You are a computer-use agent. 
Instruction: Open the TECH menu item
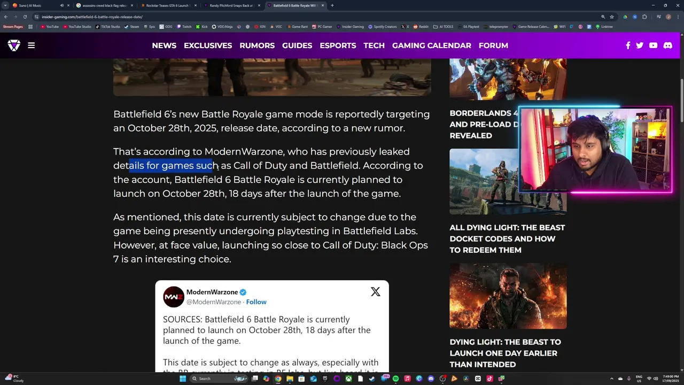(374, 45)
